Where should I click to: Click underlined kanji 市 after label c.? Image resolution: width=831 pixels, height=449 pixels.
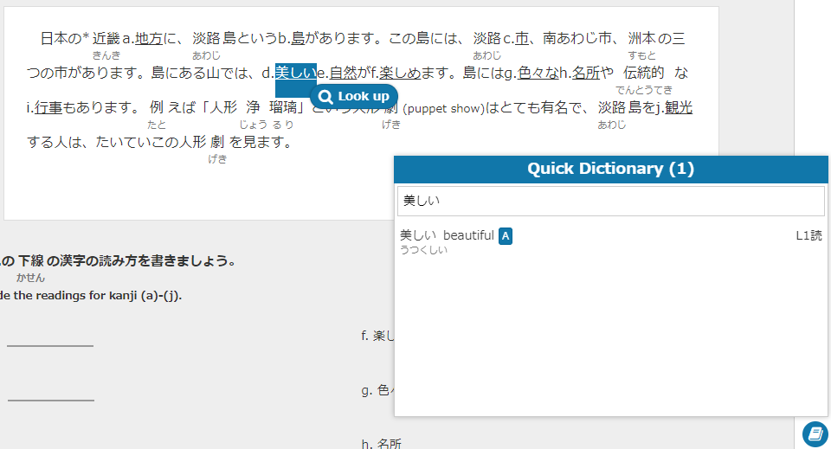[522, 38]
